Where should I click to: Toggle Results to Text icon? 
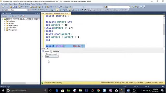[x=67, y=10]
